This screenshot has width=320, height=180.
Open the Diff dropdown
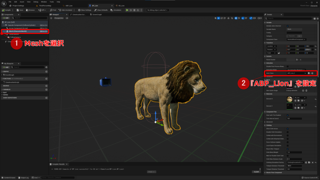coord(42,10)
